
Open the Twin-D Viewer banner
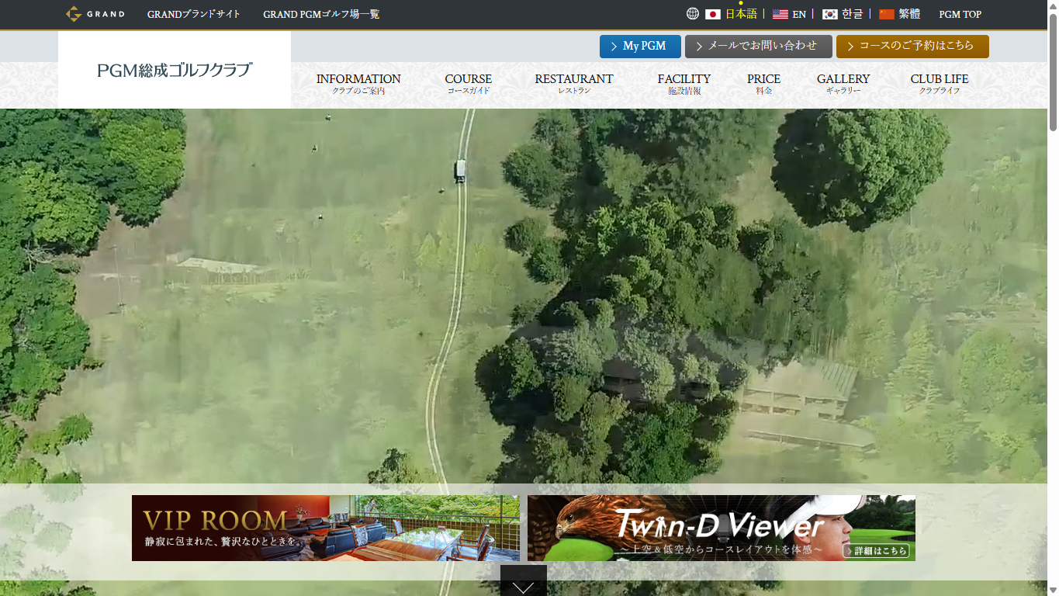click(722, 528)
